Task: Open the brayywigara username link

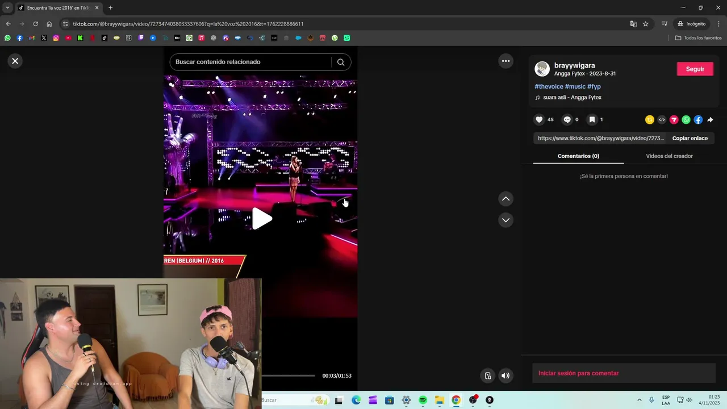Action: coord(575,65)
